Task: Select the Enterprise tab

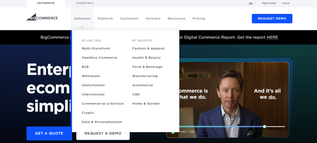Action: [46, 3]
